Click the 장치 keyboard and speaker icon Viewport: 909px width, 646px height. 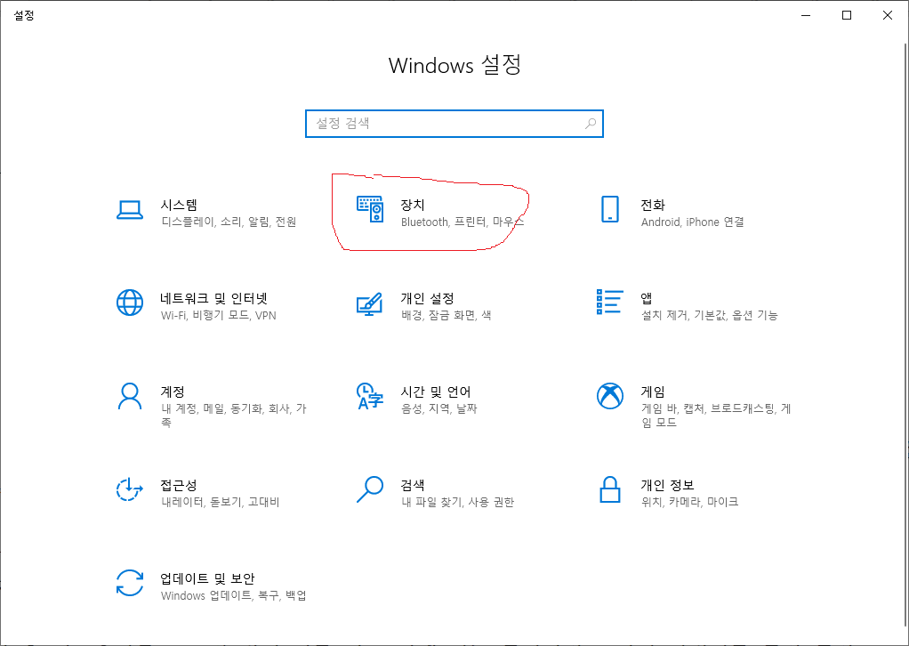pos(370,209)
